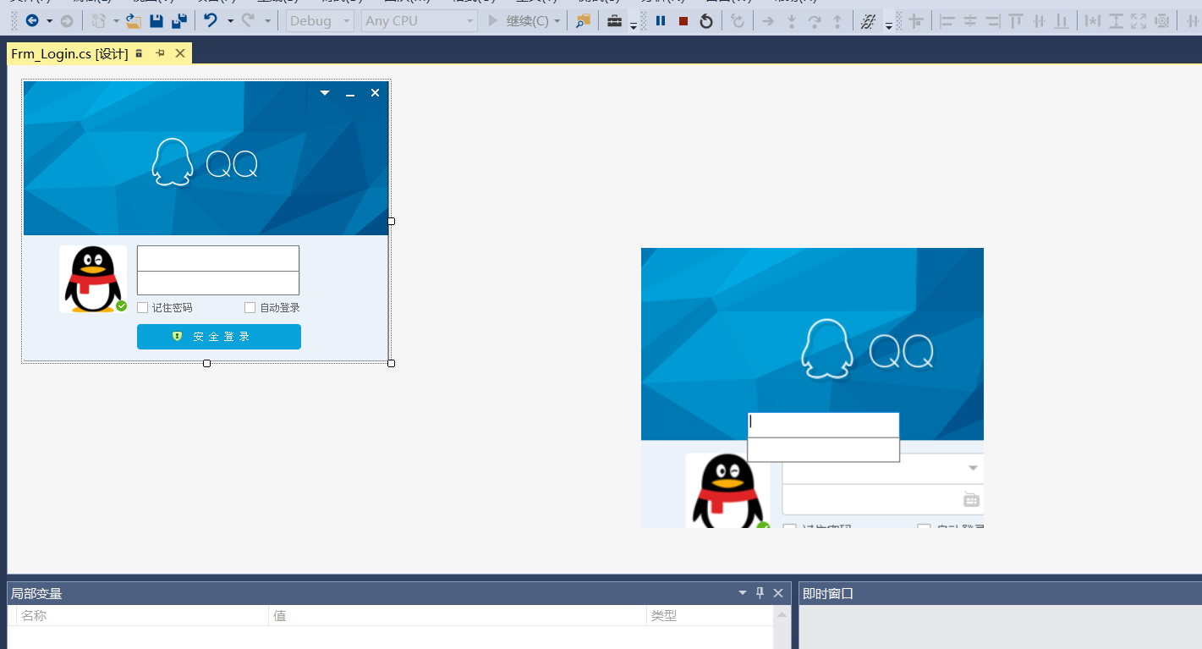Viewport: 1202px width, 649px height.
Task: Toggle 自动登录 checkbox in the designer form
Action: pos(250,308)
